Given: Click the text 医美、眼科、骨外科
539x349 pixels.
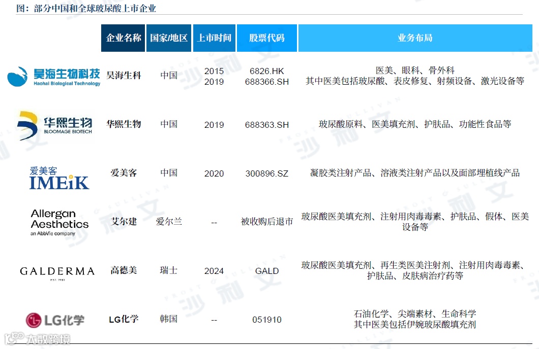Looking at the screenshot, I should click(x=415, y=71).
